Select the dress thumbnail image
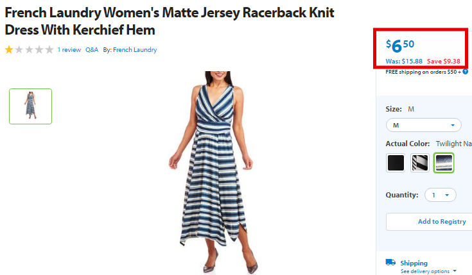Image resolution: width=472 pixels, height=275 pixels. (30, 106)
